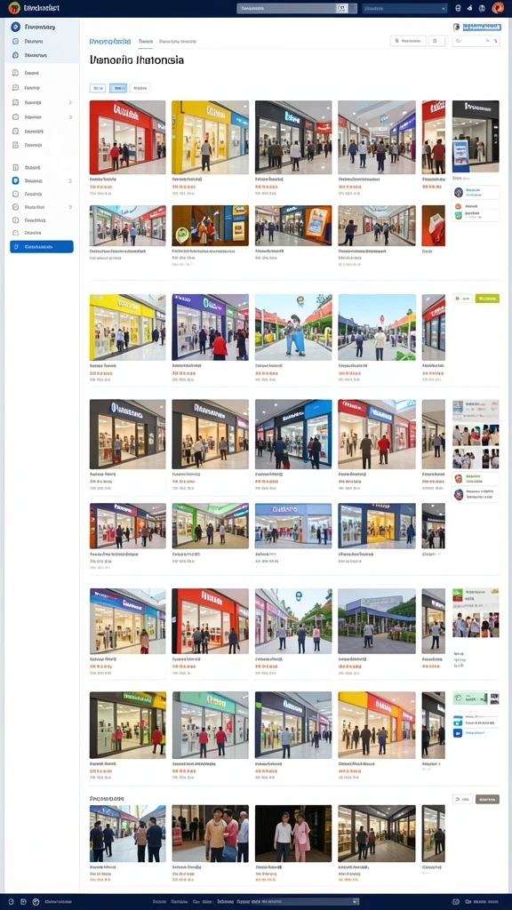
Task: Click the clock-shaped icon in the bottom bar
Action: tap(36, 902)
